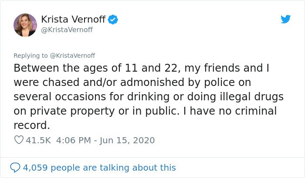Click the final word "record." in the tweet
This screenshot has width=305, height=178.
32,125
